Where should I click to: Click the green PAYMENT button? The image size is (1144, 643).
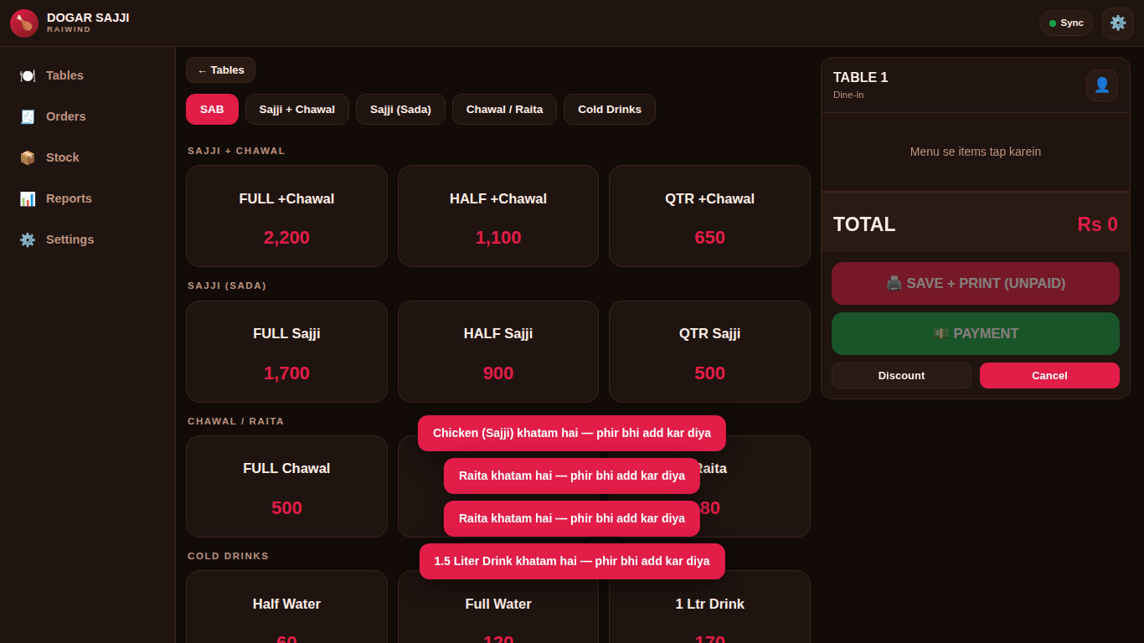coord(976,333)
